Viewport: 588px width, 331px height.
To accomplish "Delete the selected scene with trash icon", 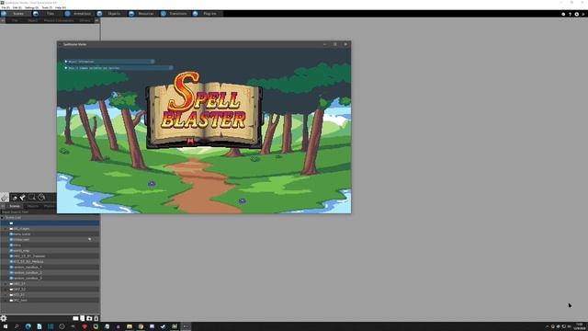I will 96,318.
